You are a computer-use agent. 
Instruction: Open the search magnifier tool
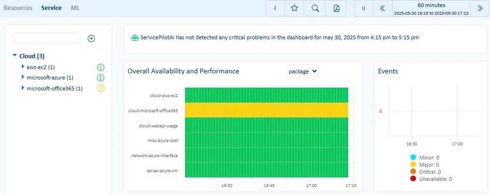(315, 9)
